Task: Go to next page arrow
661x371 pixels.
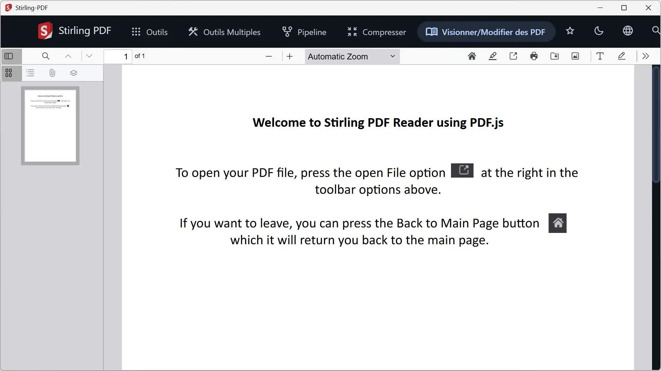Action: coord(89,56)
